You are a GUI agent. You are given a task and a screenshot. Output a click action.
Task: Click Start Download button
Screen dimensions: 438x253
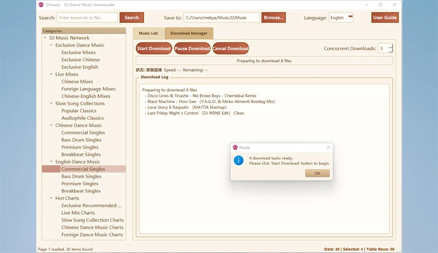pyautogui.click(x=154, y=49)
